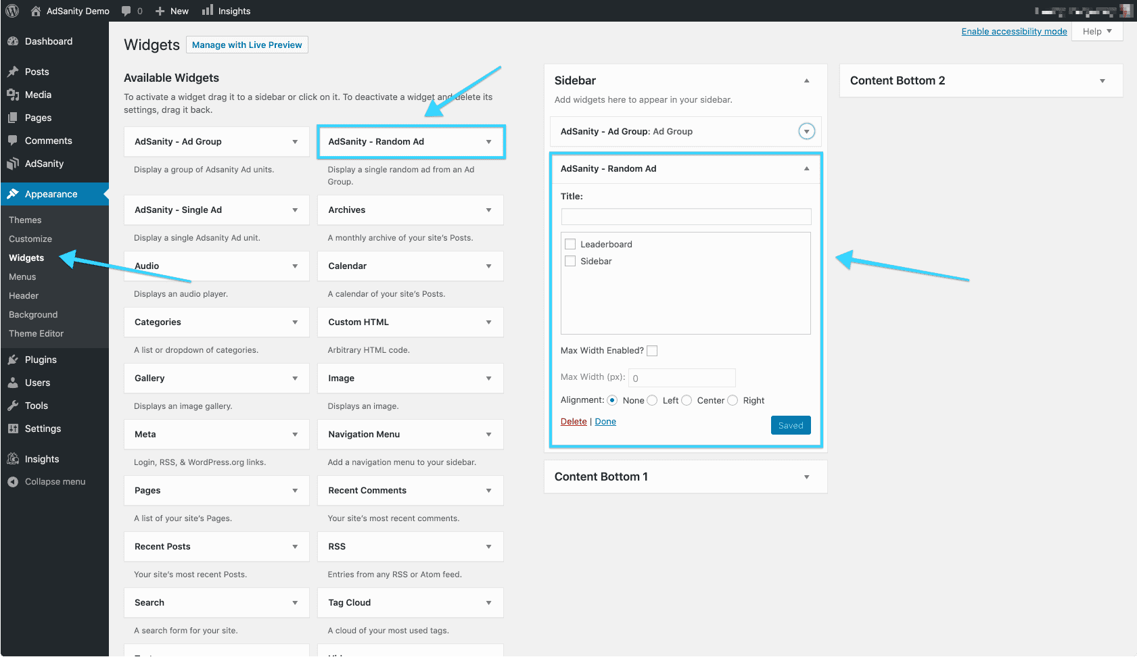Expand the AdSanity - Ad Group available widget

pyautogui.click(x=295, y=142)
